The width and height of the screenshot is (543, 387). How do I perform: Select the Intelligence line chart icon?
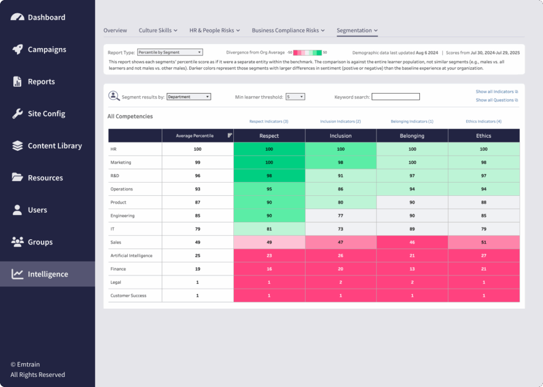pos(17,274)
